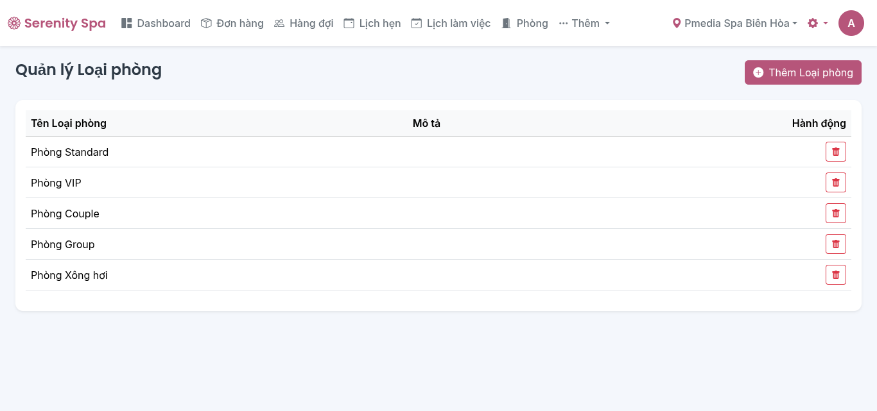Delete Phòng Group using trash icon
This screenshot has width=877, height=411.
coord(835,244)
